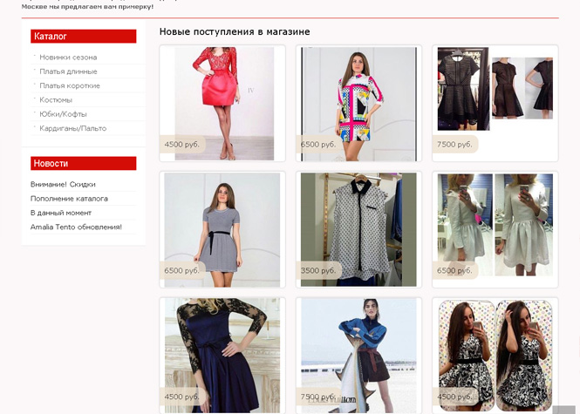View the black-and-white floral print dress
The width and height of the screenshot is (580, 414).
(x=495, y=355)
